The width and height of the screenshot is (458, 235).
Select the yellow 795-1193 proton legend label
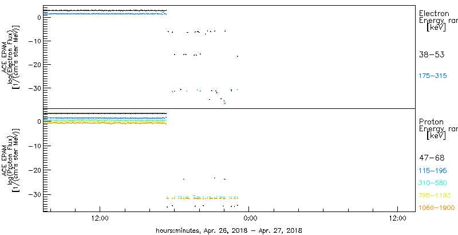[435, 195]
